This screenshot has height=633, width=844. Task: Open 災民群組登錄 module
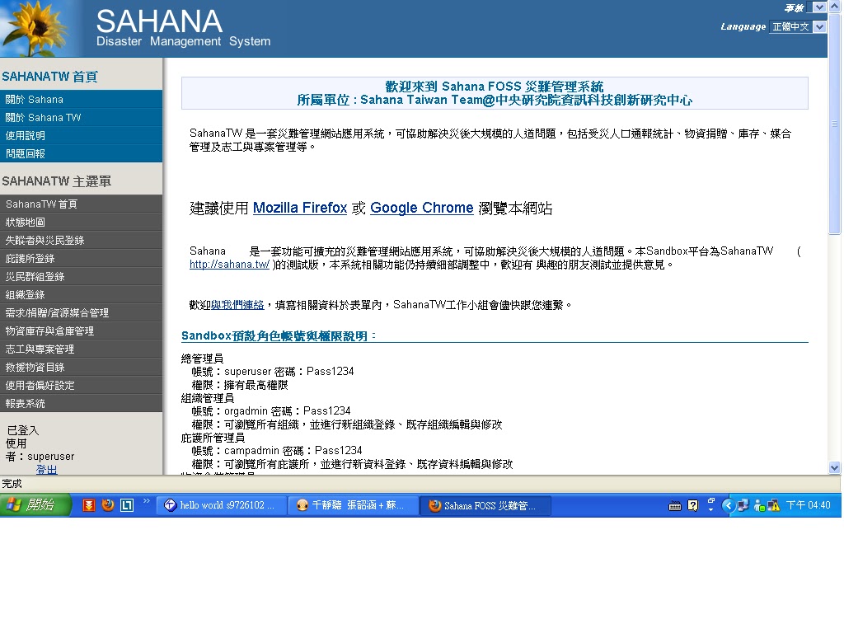tap(81, 277)
